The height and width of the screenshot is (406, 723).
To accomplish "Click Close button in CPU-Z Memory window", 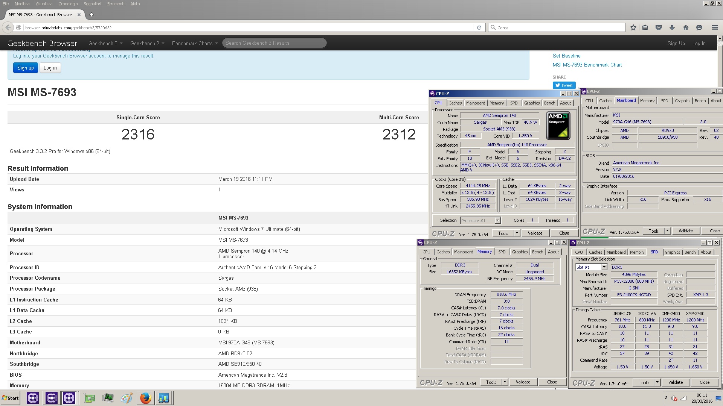I will 552,382.
